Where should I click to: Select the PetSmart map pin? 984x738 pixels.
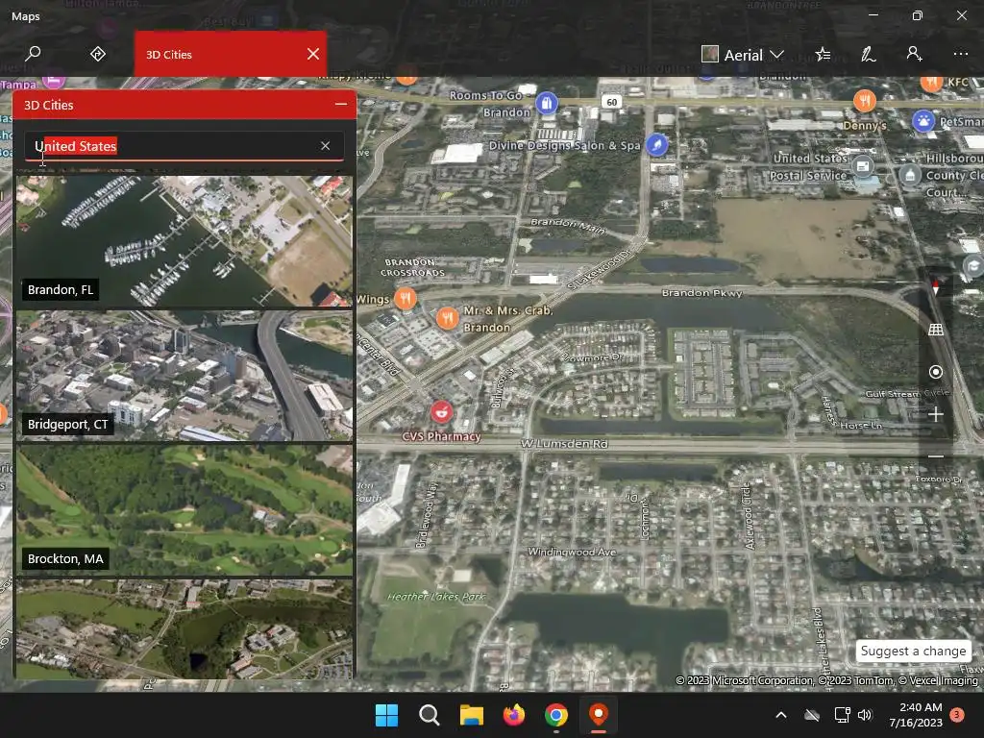point(922,120)
